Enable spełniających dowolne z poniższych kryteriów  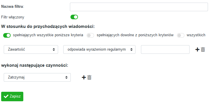pyautogui.click(x=90, y=35)
